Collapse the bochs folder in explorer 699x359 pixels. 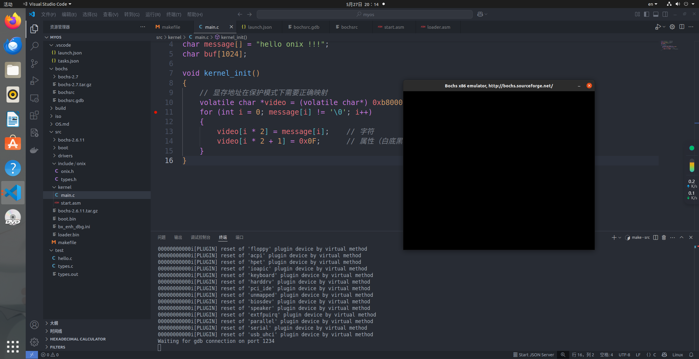pyautogui.click(x=61, y=69)
